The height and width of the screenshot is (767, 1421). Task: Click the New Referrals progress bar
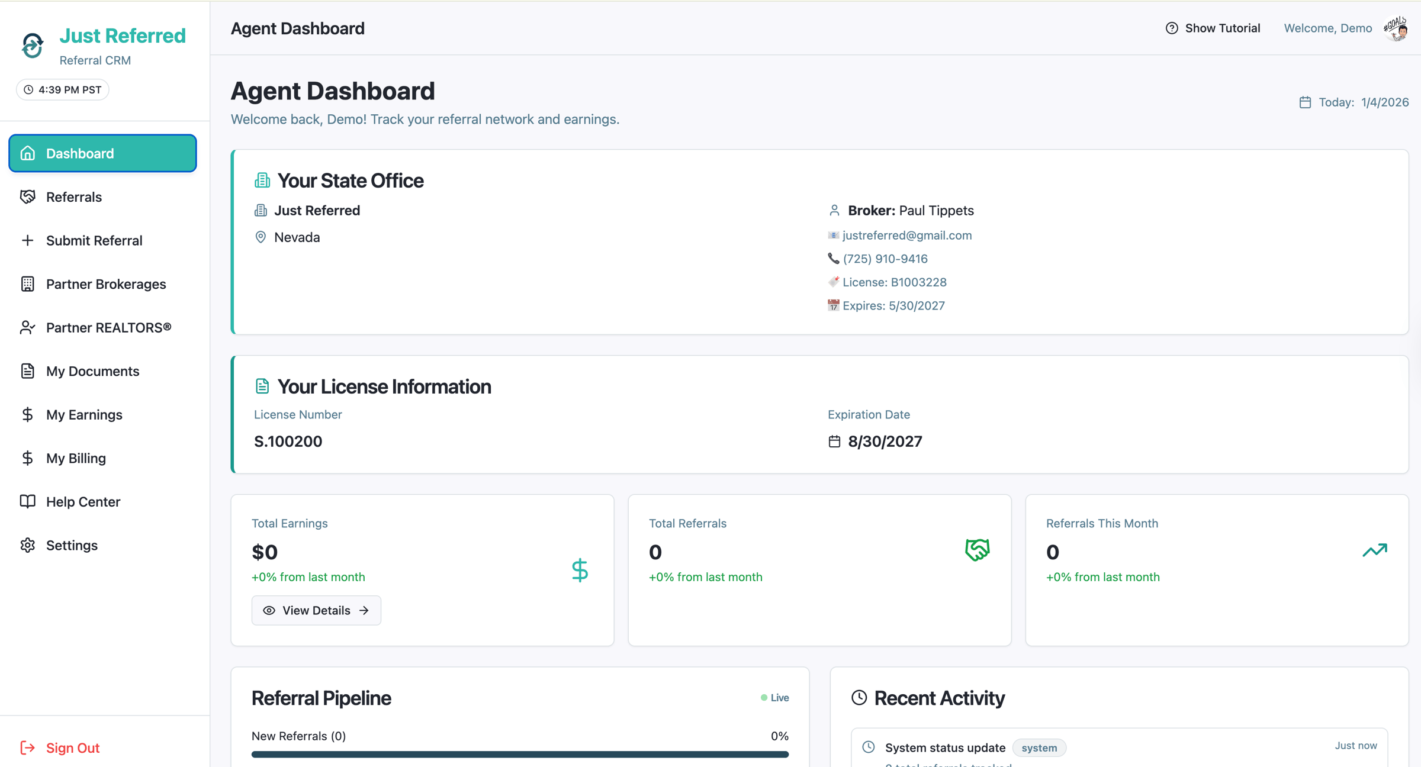(520, 754)
